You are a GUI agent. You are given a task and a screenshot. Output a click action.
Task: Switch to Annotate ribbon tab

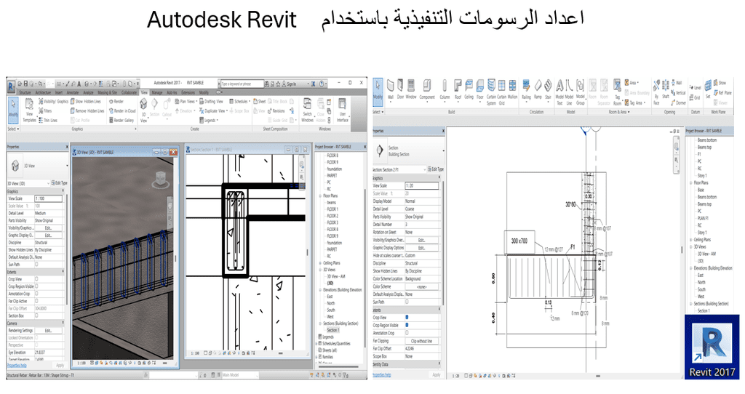(73, 92)
